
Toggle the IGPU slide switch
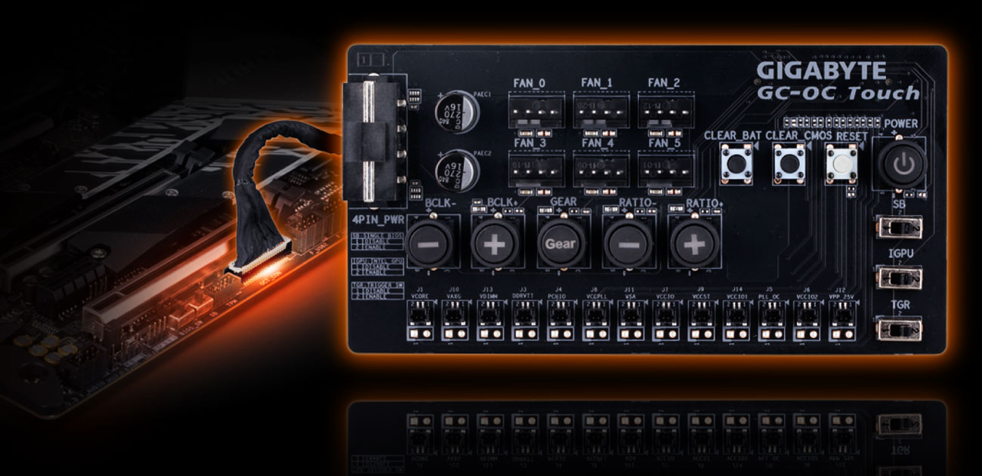click(897, 277)
